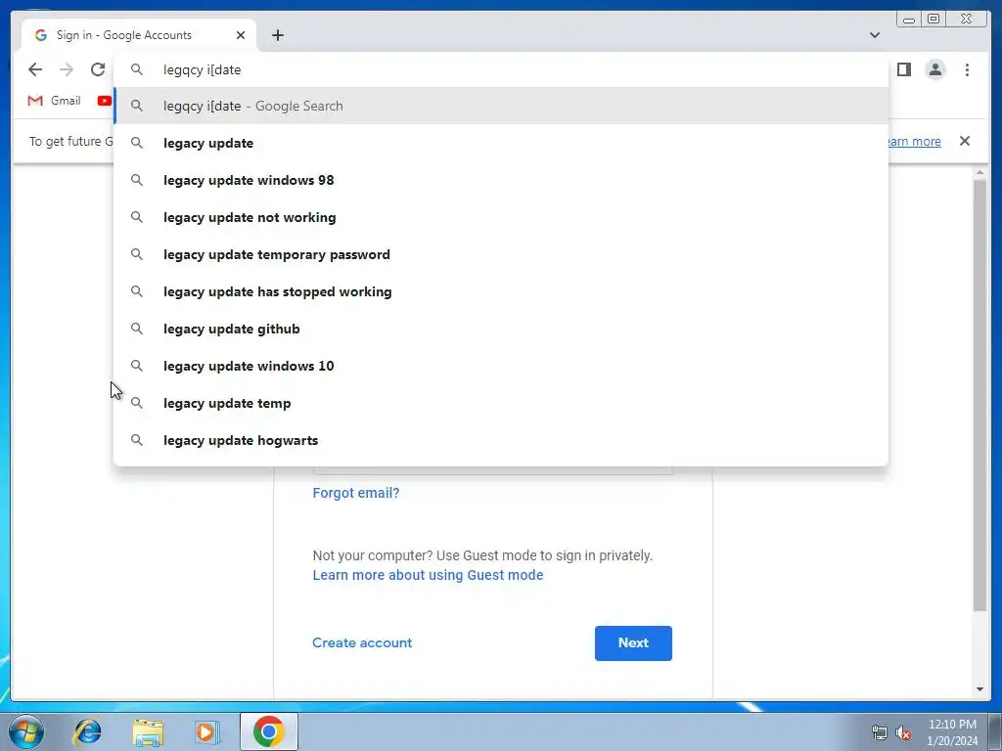
Task: Click the address bar text 'legqcy i[date'
Action: point(202,69)
